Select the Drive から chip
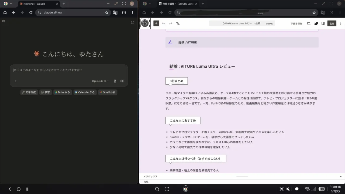 click(63, 92)
